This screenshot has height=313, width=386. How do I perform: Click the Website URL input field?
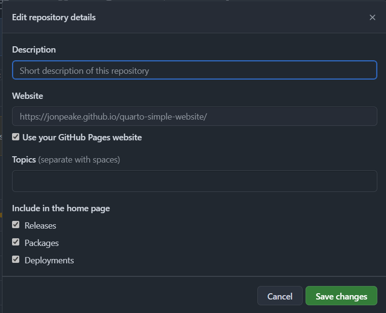(x=195, y=116)
